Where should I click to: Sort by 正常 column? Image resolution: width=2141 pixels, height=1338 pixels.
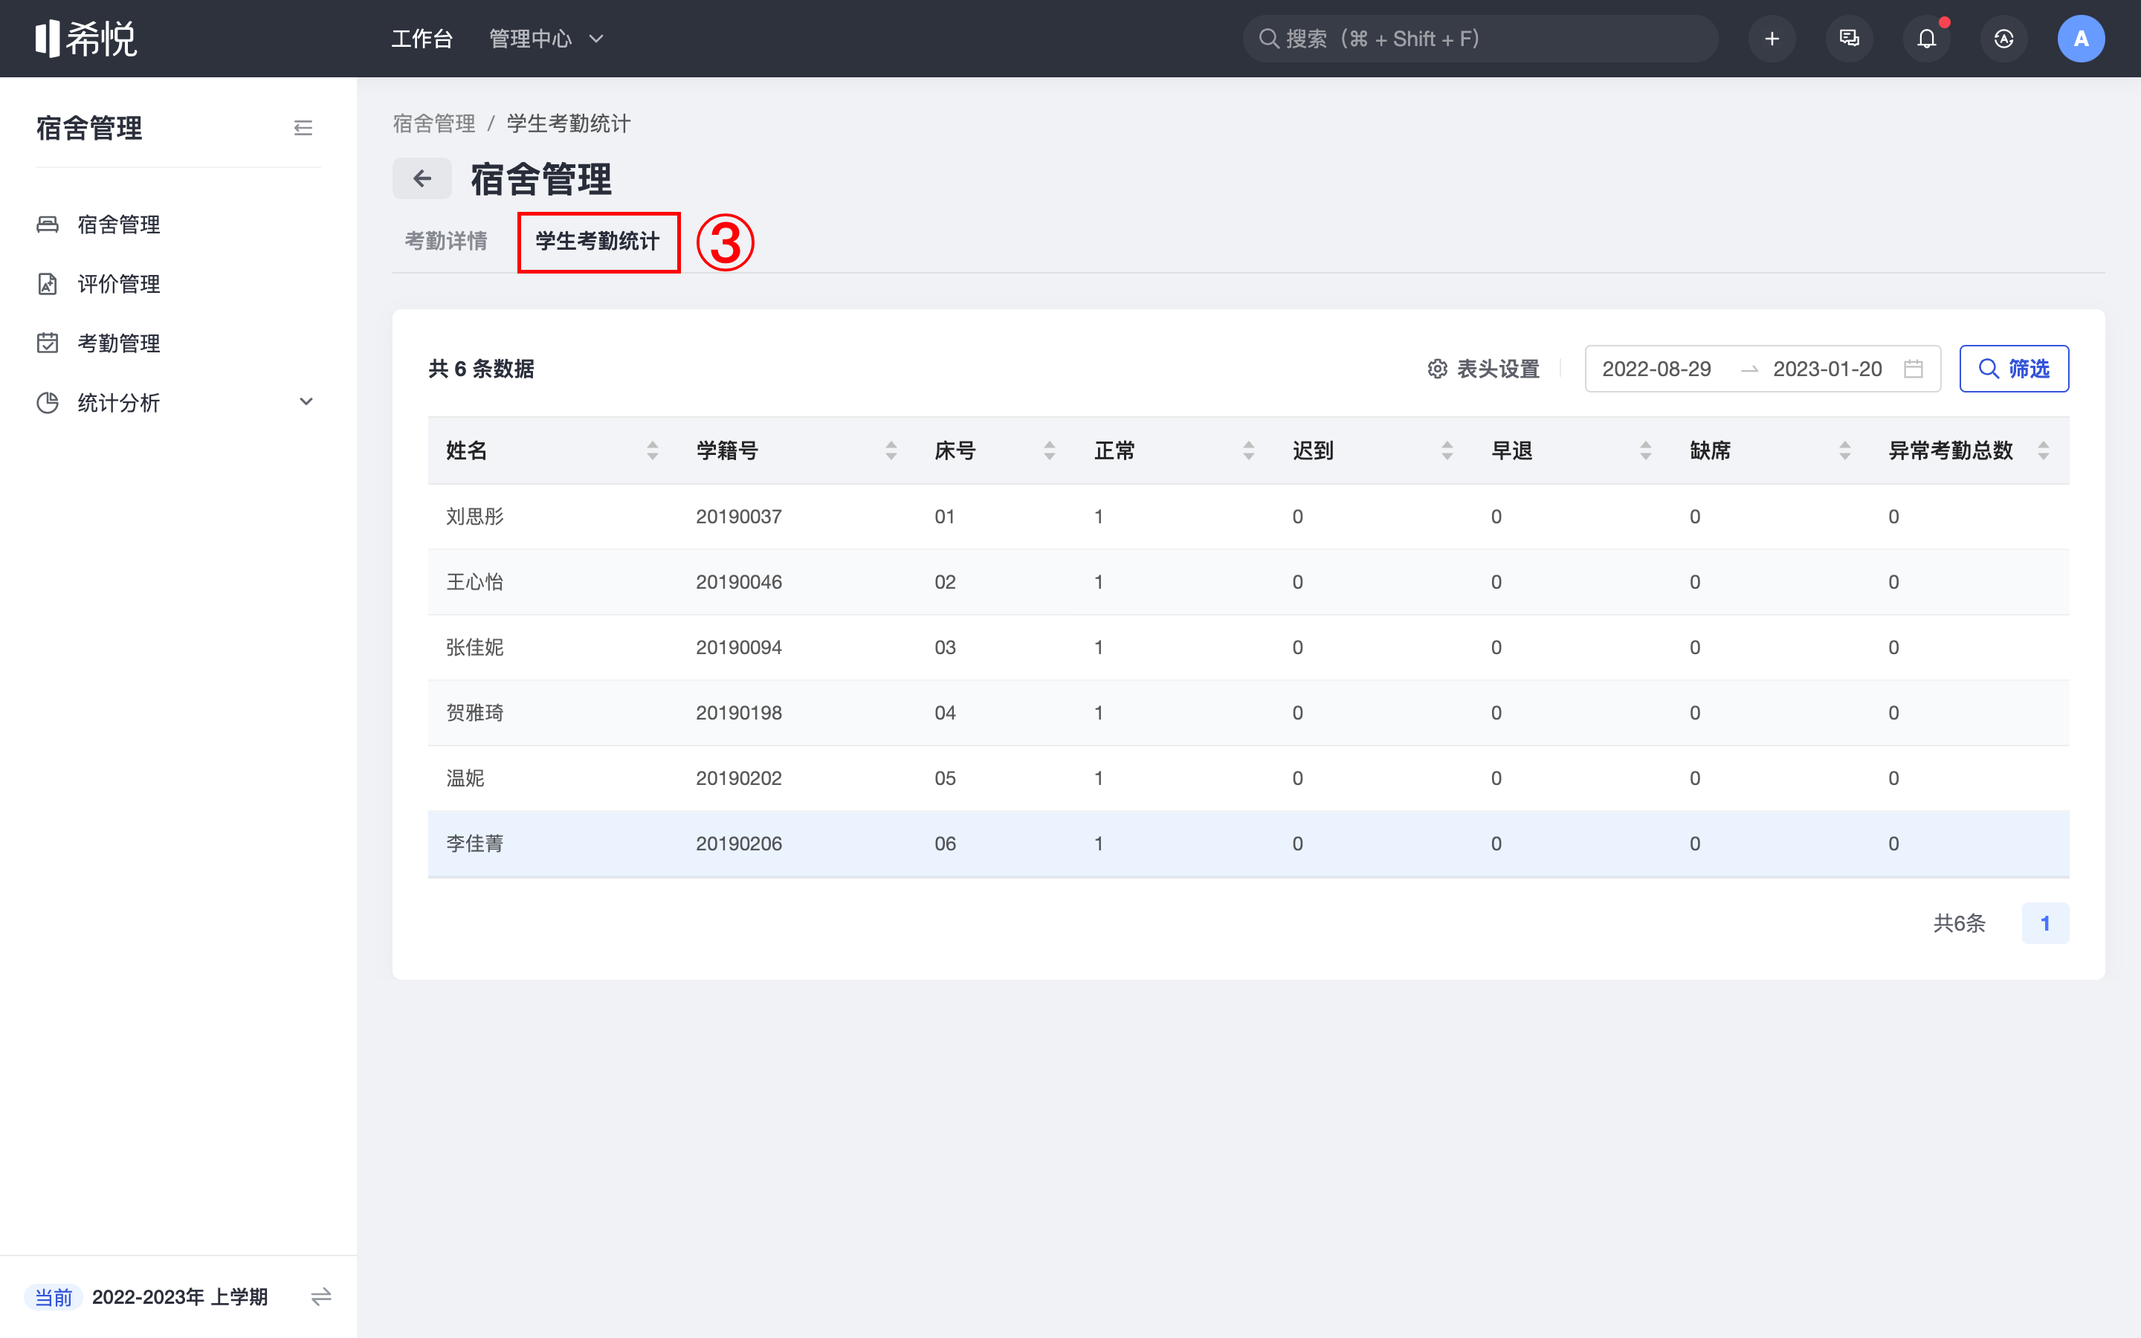click(1248, 450)
